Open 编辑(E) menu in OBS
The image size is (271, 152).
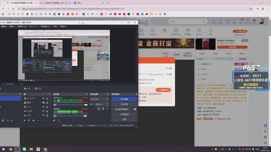(x=4, y=27)
